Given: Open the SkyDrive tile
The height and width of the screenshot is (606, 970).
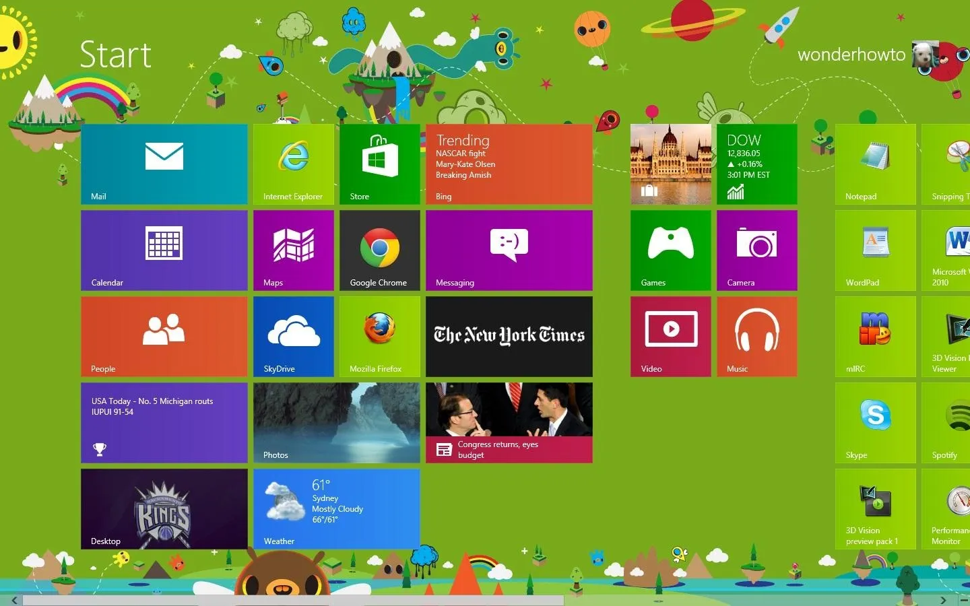Looking at the screenshot, I should tap(294, 337).
